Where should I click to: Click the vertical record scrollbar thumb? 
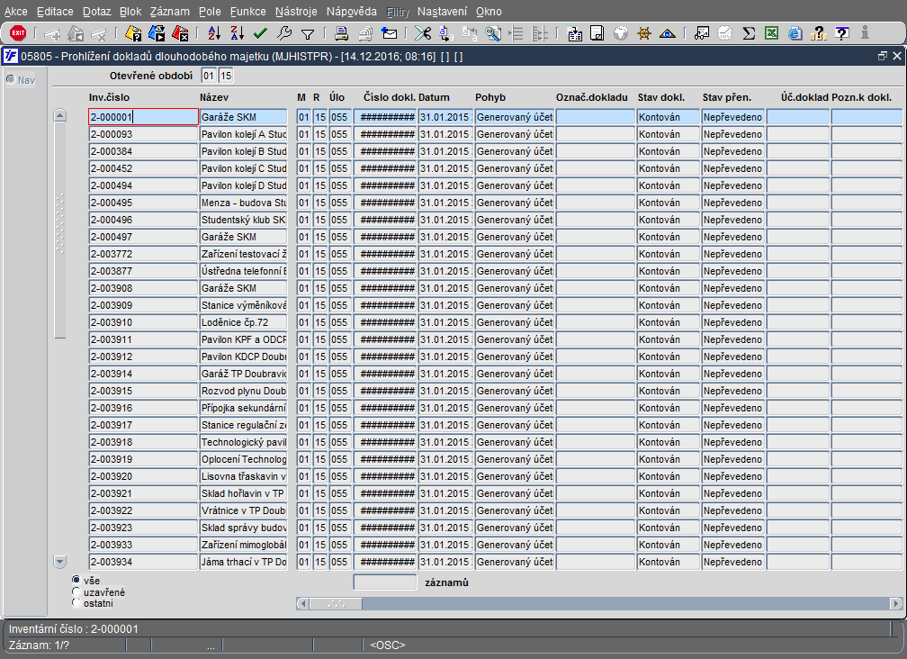pos(59,230)
